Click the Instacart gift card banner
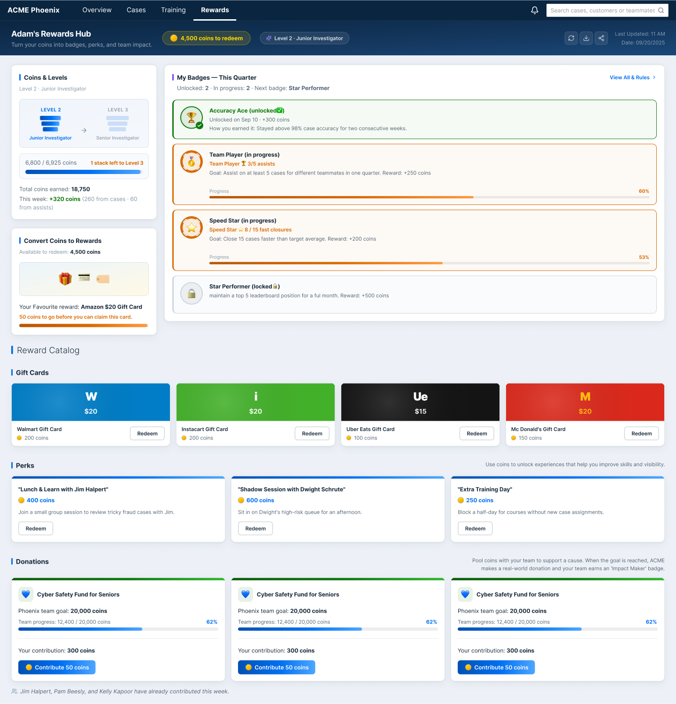The height and width of the screenshot is (704, 676). (x=255, y=402)
